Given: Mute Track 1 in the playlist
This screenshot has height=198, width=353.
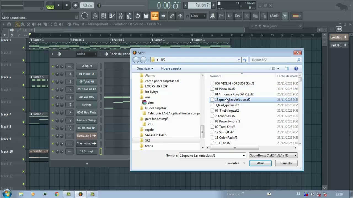Looking at the screenshot, I should (23, 48).
